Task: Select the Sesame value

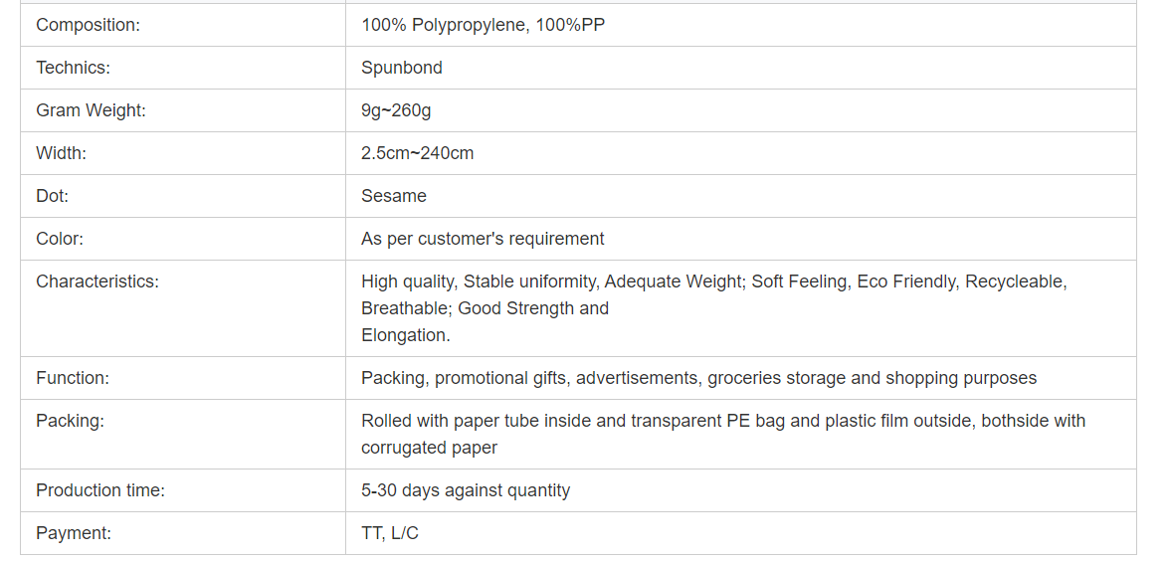Action: (394, 195)
